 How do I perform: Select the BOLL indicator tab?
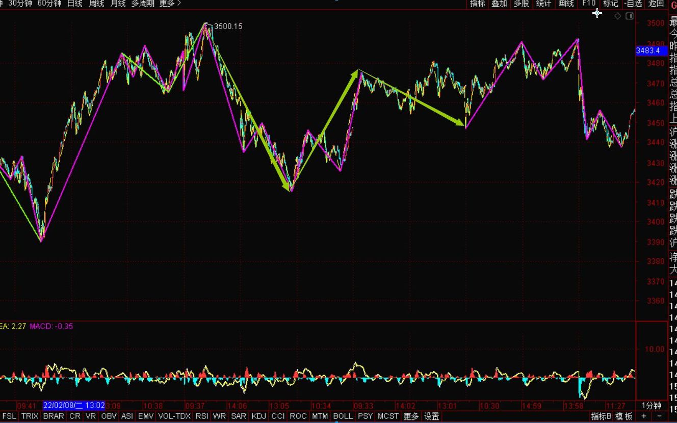[343, 416]
